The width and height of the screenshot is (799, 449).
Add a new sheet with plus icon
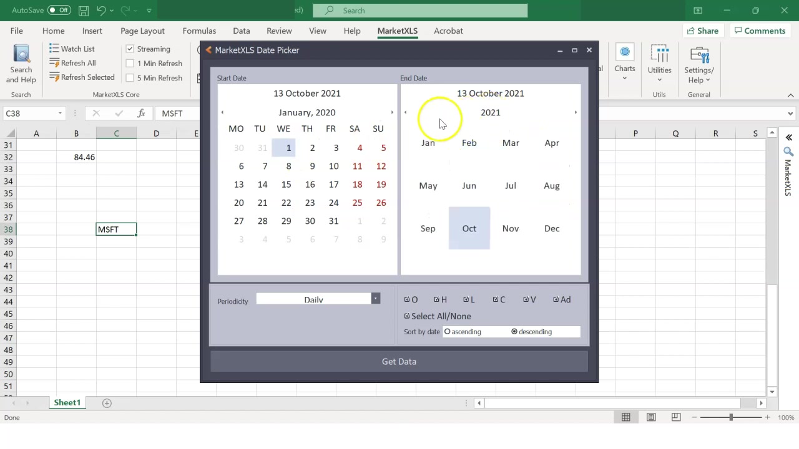click(x=107, y=403)
